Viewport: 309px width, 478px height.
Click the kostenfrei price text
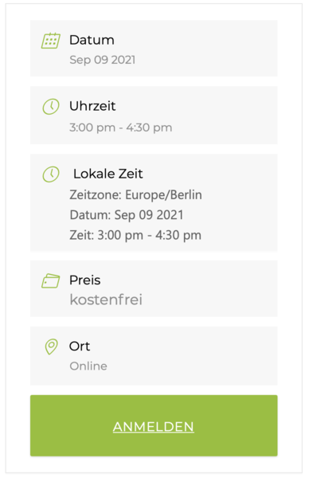pos(106,300)
